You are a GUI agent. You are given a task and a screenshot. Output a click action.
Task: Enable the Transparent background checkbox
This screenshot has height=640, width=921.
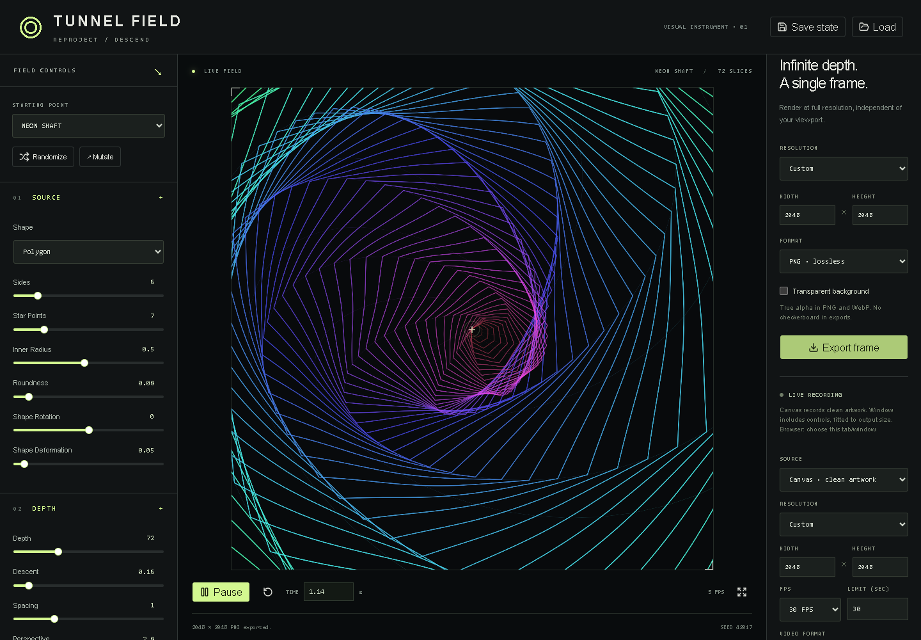pyautogui.click(x=783, y=291)
